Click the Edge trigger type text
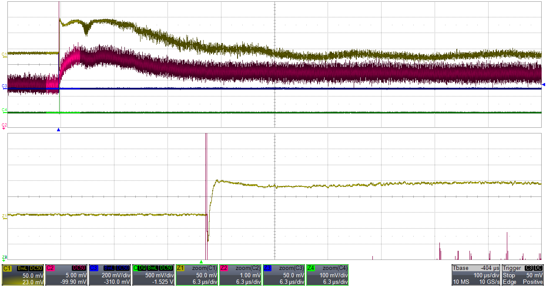 tap(509, 282)
